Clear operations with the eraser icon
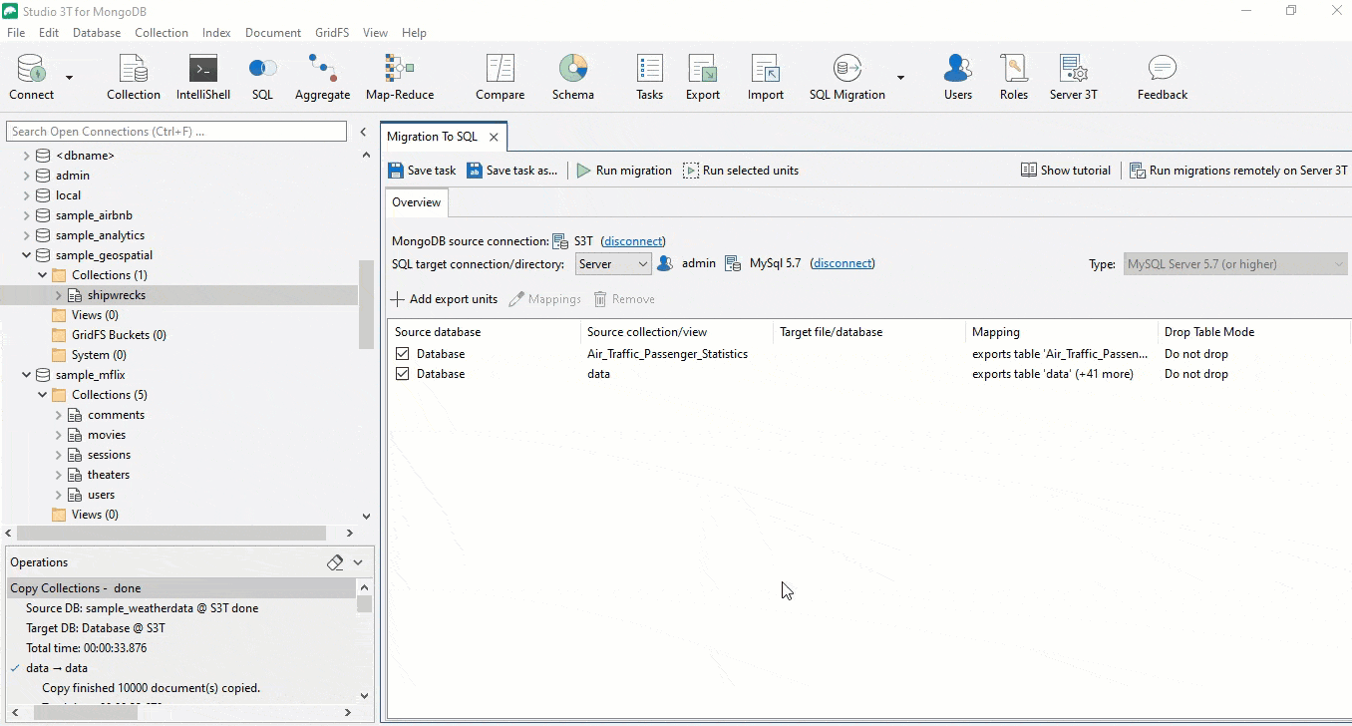The width and height of the screenshot is (1352, 726). click(335, 562)
